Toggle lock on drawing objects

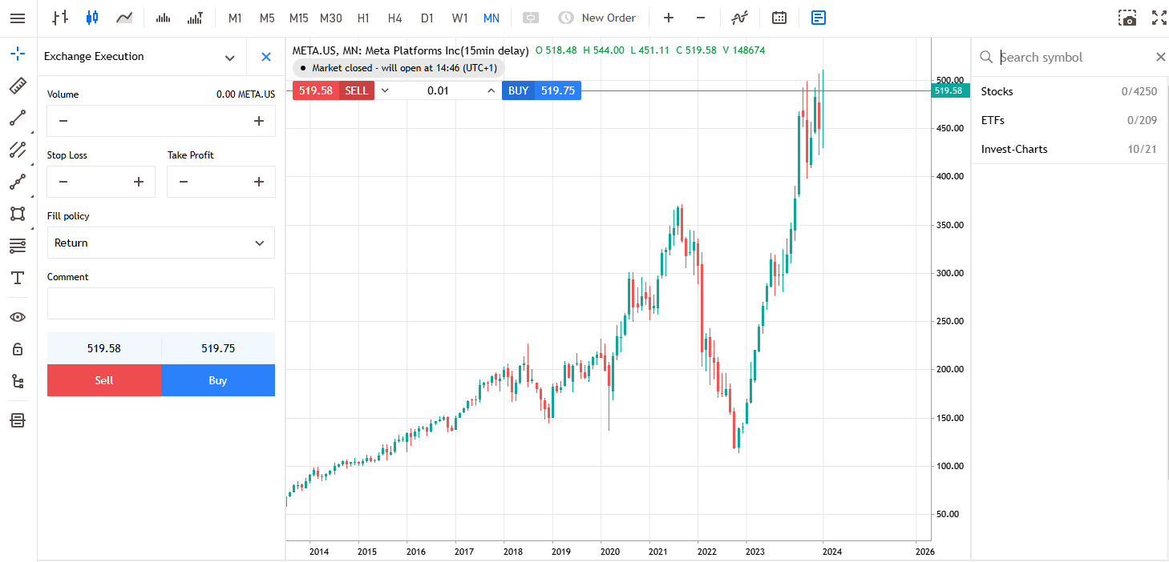pos(18,349)
